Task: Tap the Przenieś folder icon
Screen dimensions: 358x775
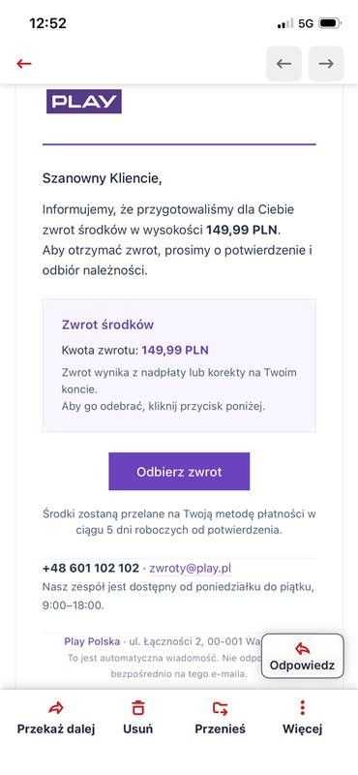Action: click(x=221, y=708)
